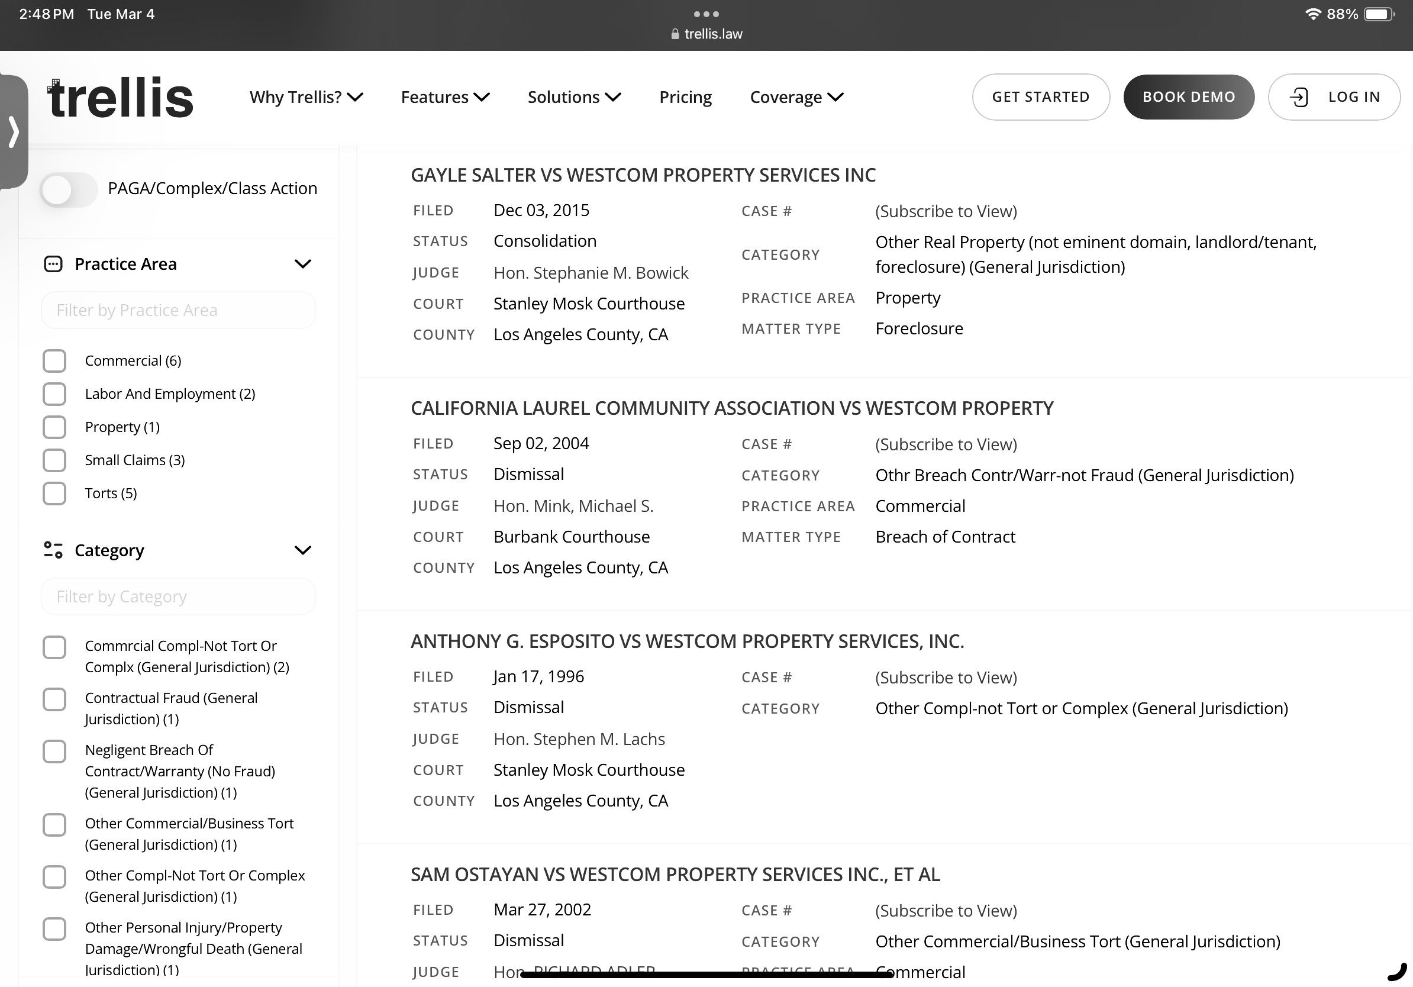The height and width of the screenshot is (987, 1413).
Task: Tap the battery status icon
Action: 1379,14
